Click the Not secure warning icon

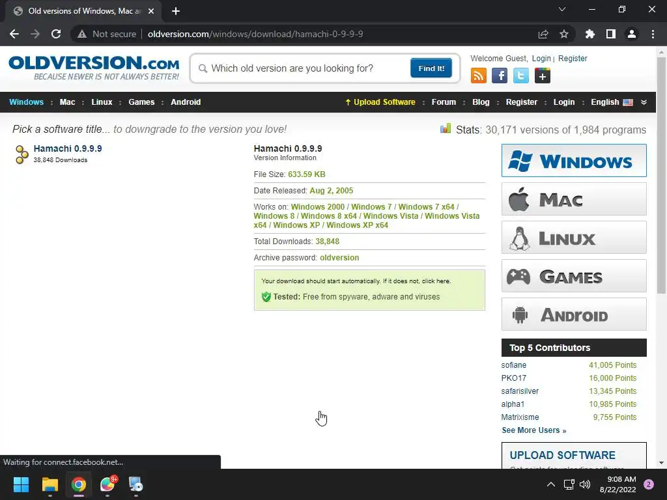point(82,34)
